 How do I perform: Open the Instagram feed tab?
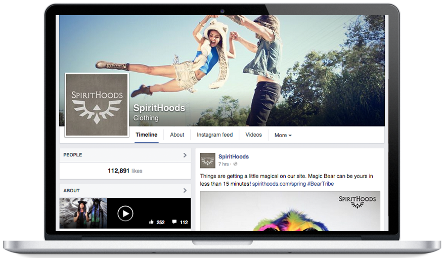214,135
